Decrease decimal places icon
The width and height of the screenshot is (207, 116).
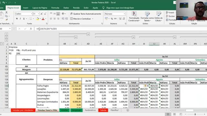tap(124, 19)
